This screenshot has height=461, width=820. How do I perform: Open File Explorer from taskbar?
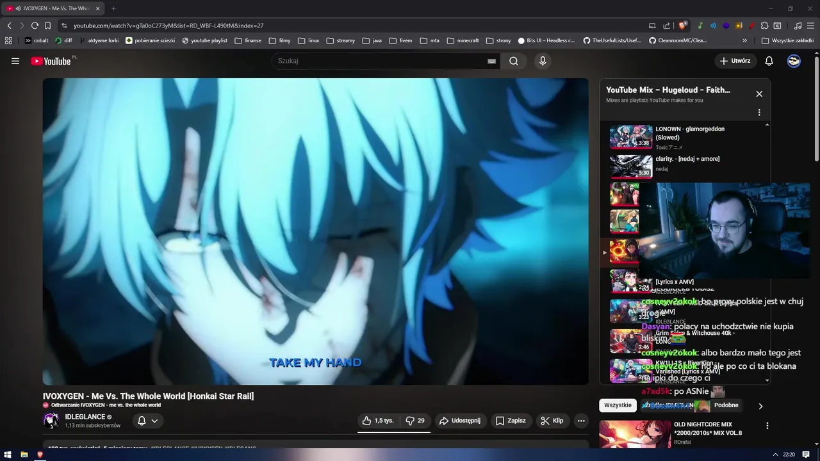(x=24, y=455)
